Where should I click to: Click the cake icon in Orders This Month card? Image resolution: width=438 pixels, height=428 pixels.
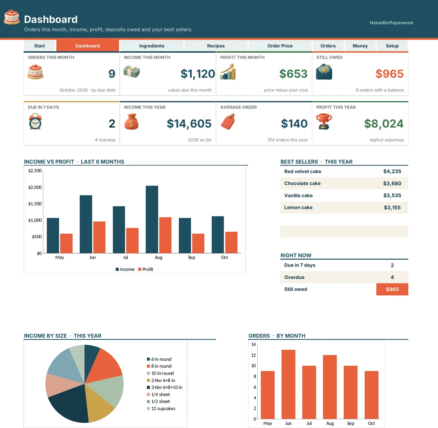pyautogui.click(x=35, y=72)
